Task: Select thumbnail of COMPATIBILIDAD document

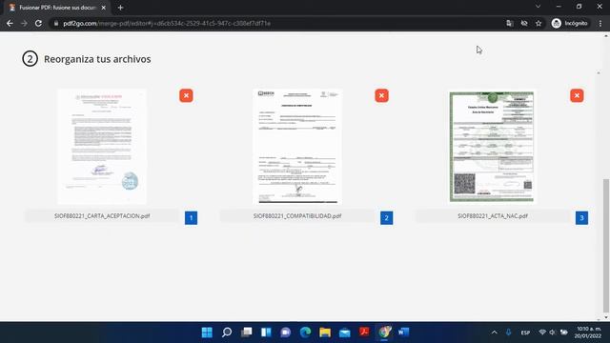Action: coord(297,147)
